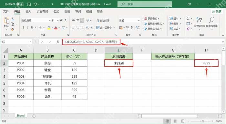This screenshot has height=124, width=226.
Task: Click the Fill down icon
Action: (188, 24)
